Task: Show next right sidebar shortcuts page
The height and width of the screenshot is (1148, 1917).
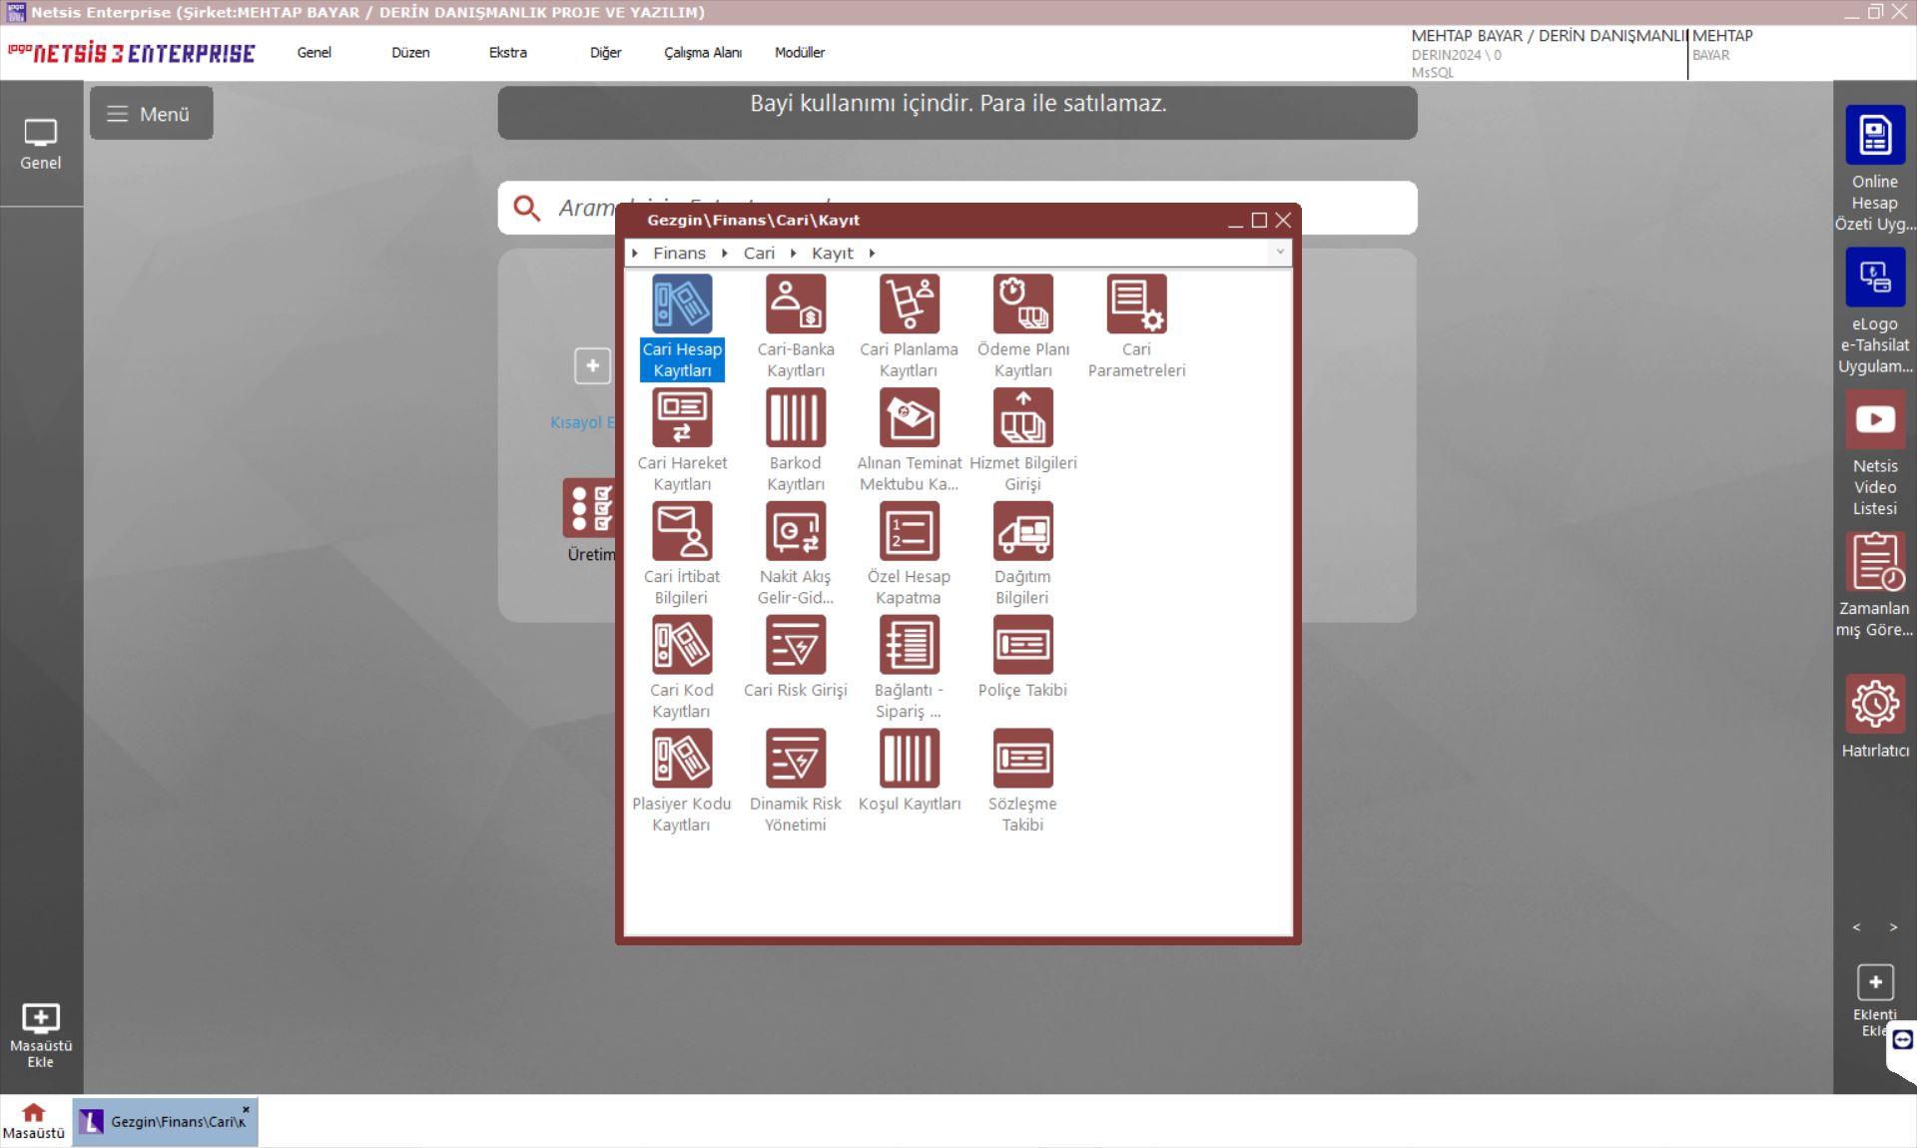Action: pyautogui.click(x=1893, y=927)
